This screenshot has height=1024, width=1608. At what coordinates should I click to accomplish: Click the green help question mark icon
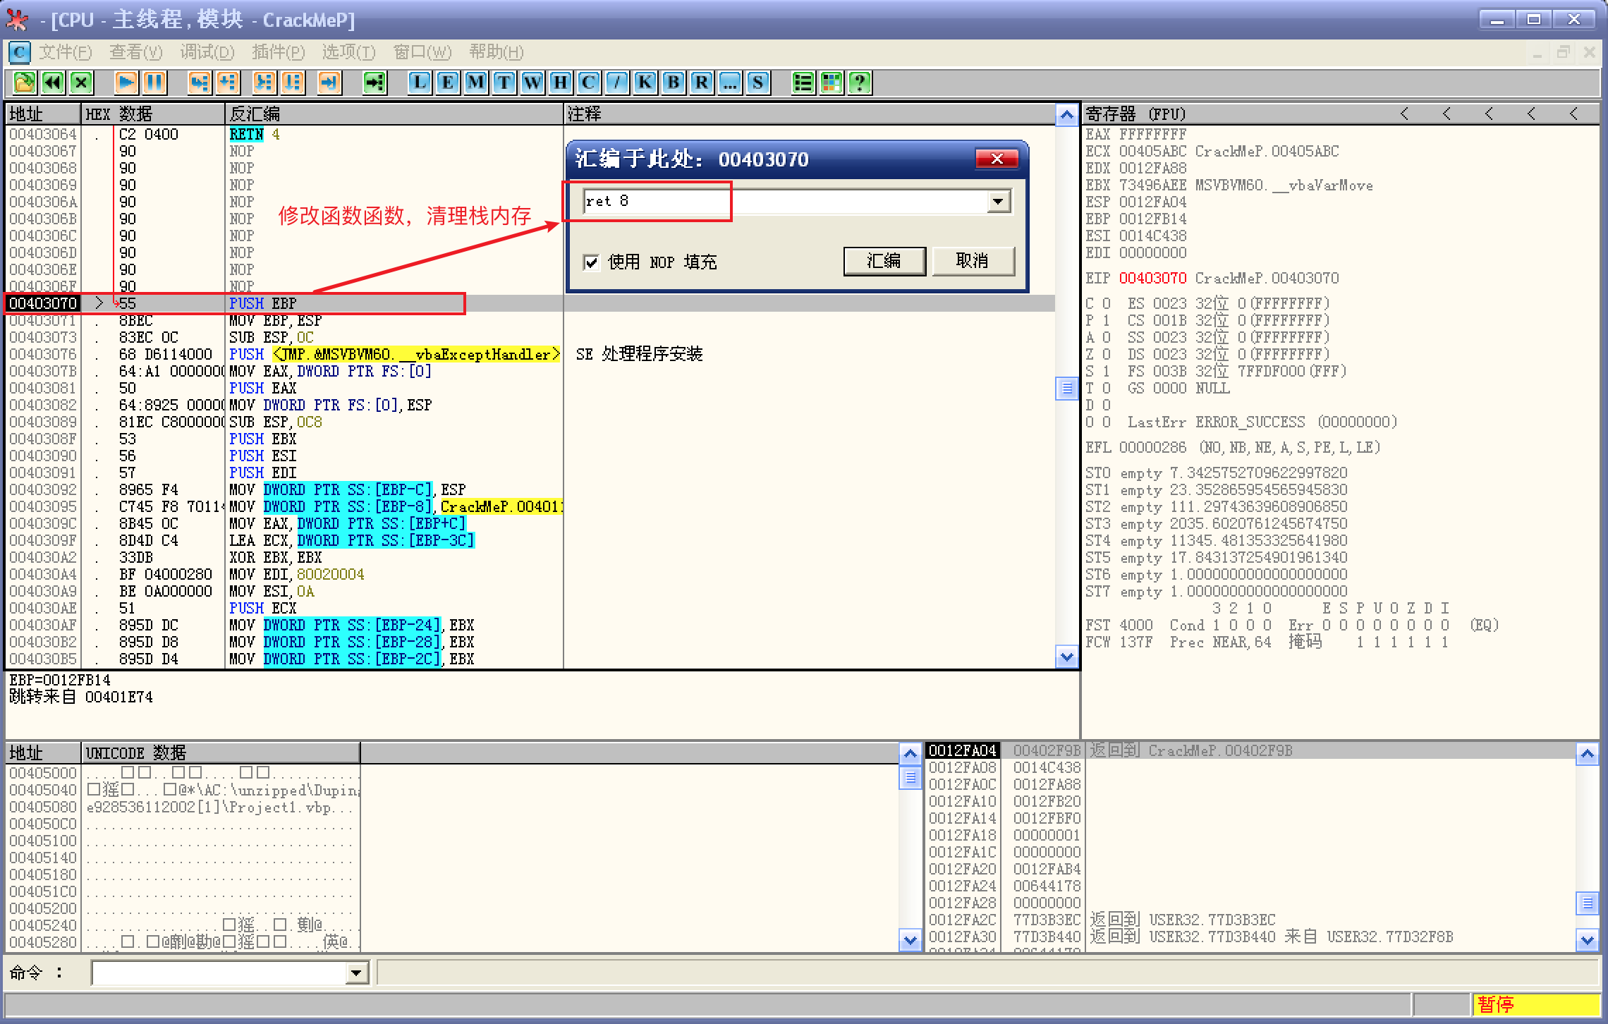tap(860, 83)
